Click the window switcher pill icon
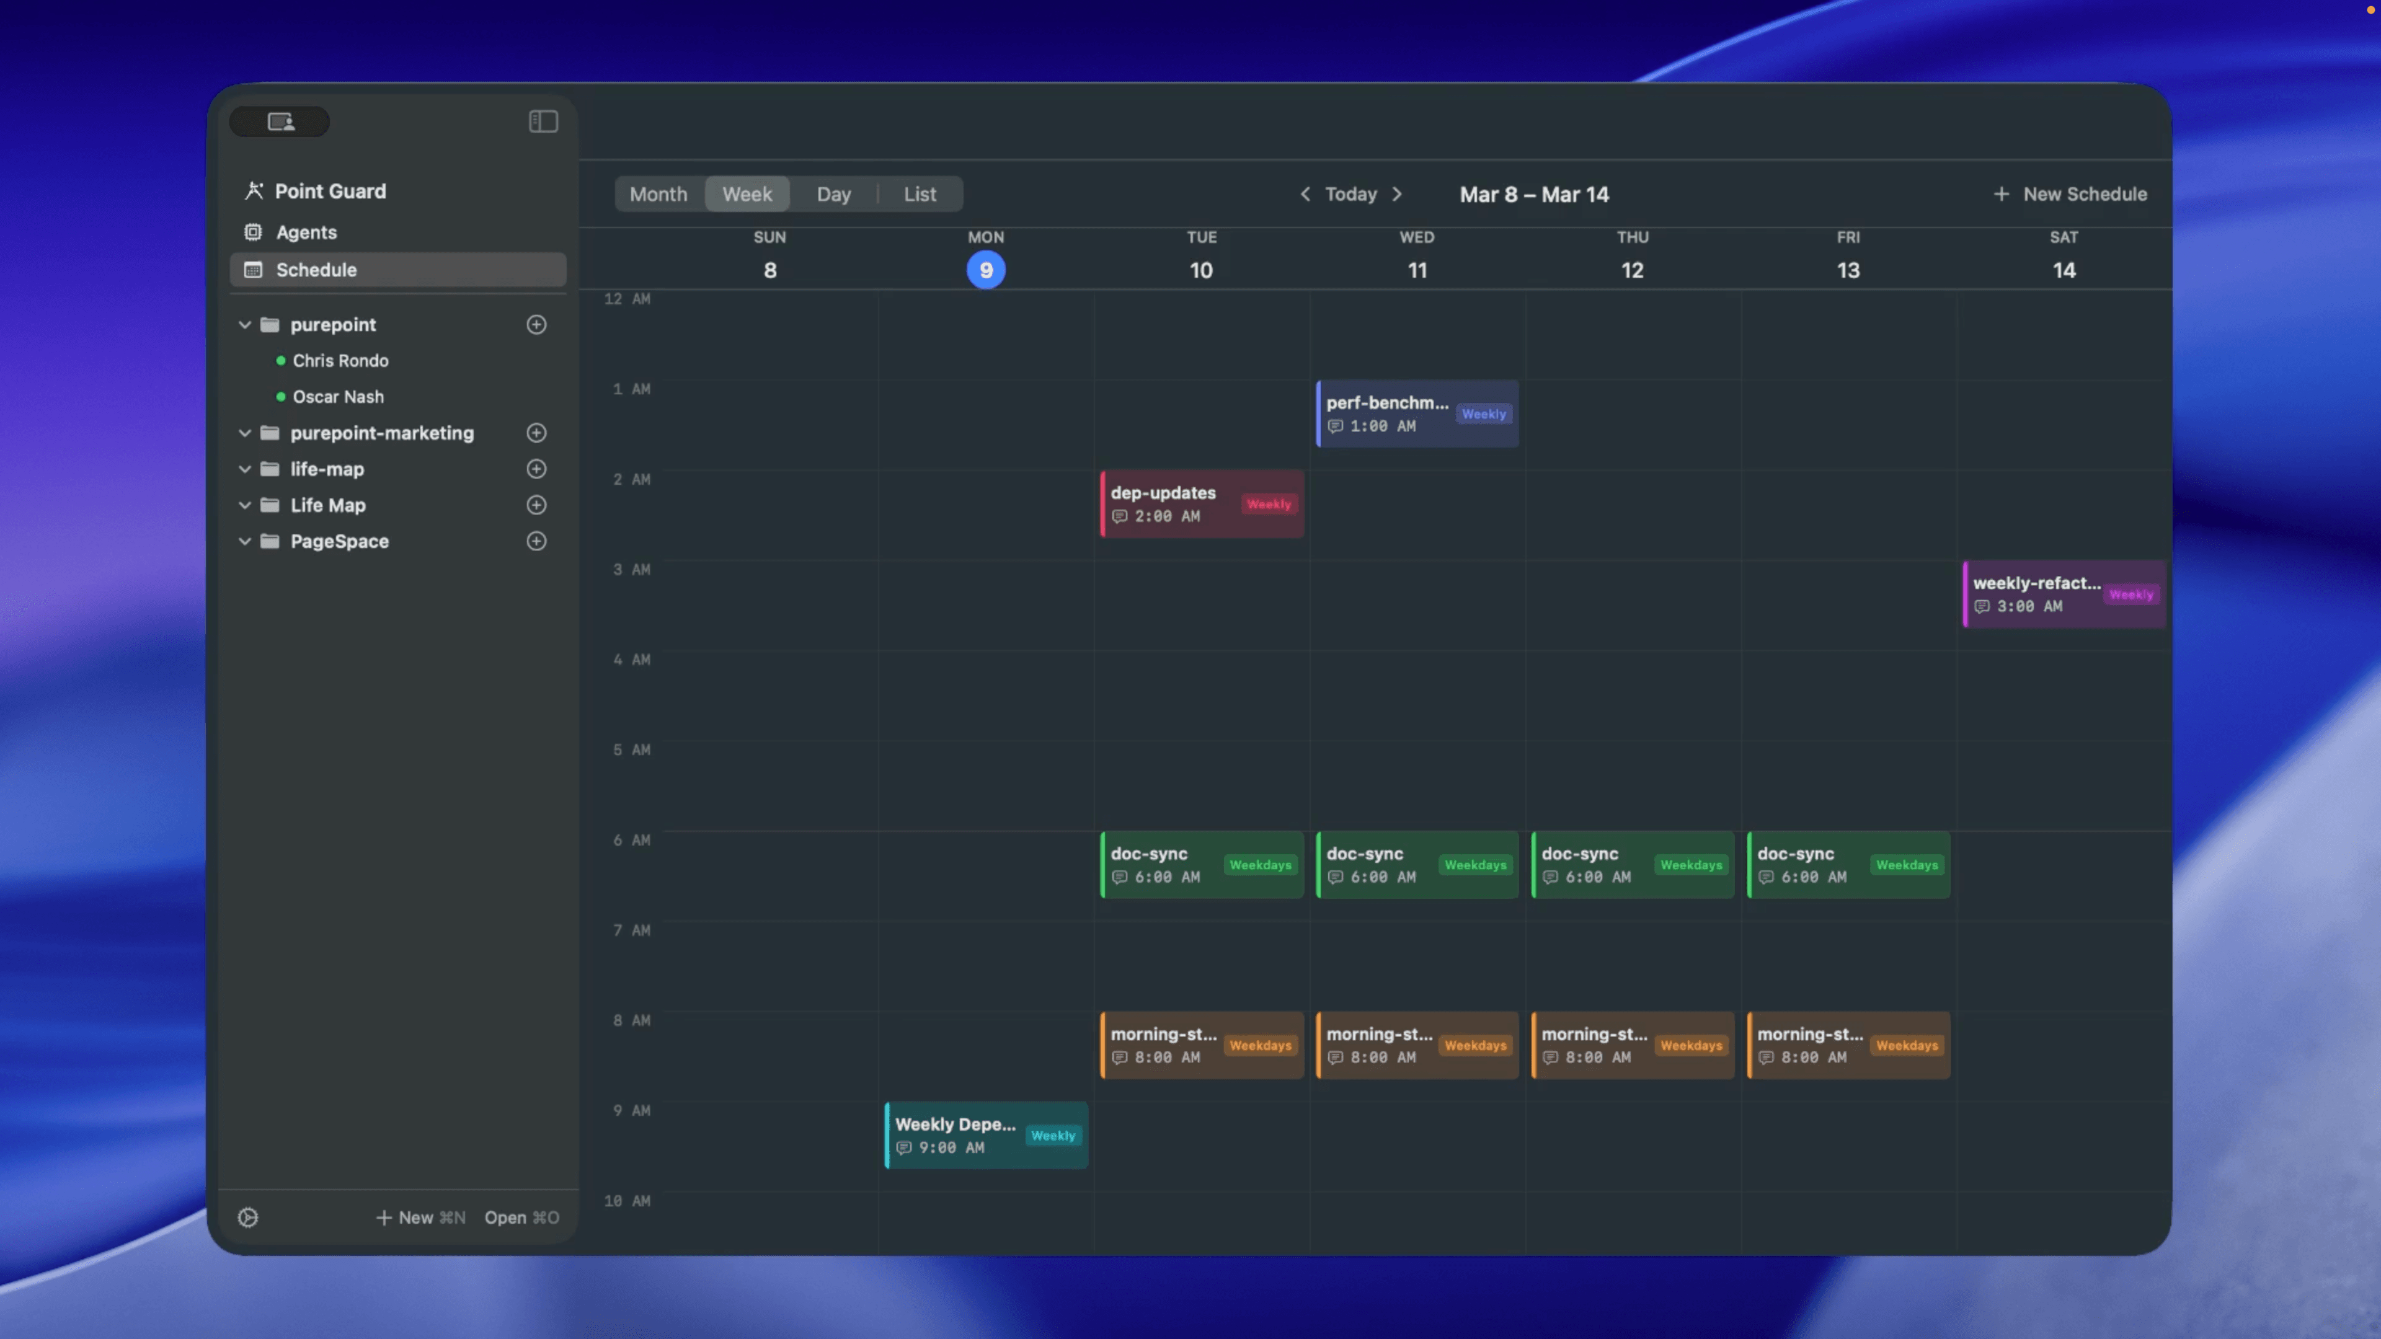2381x1339 pixels. (x=280, y=121)
